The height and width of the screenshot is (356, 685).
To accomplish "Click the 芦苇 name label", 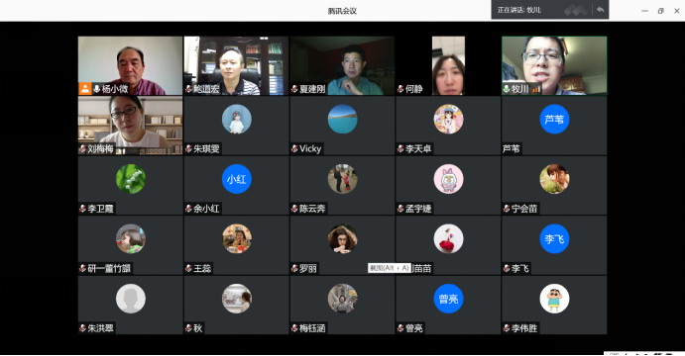I will click(x=512, y=148).
